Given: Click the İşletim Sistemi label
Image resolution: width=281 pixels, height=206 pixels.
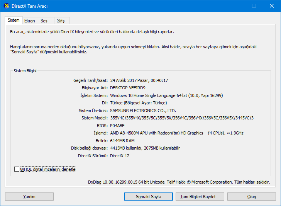Looking at the screenshot, I should (x=94, y=95).
